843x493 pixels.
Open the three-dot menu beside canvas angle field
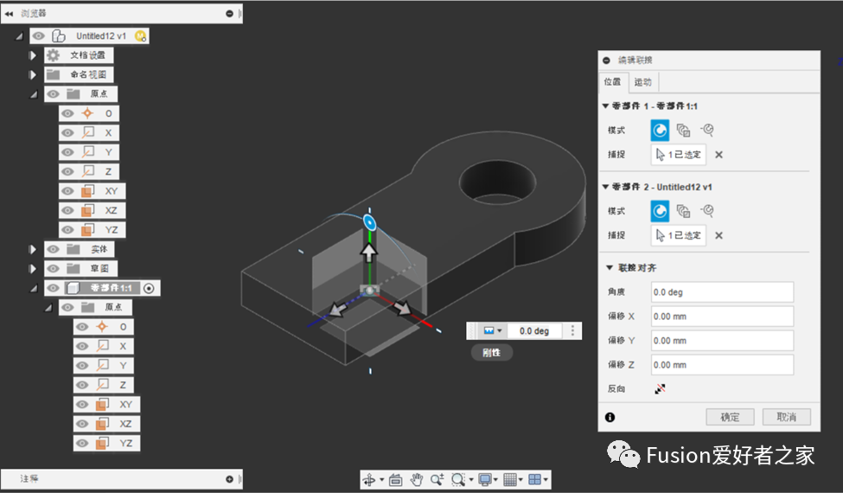572,330
